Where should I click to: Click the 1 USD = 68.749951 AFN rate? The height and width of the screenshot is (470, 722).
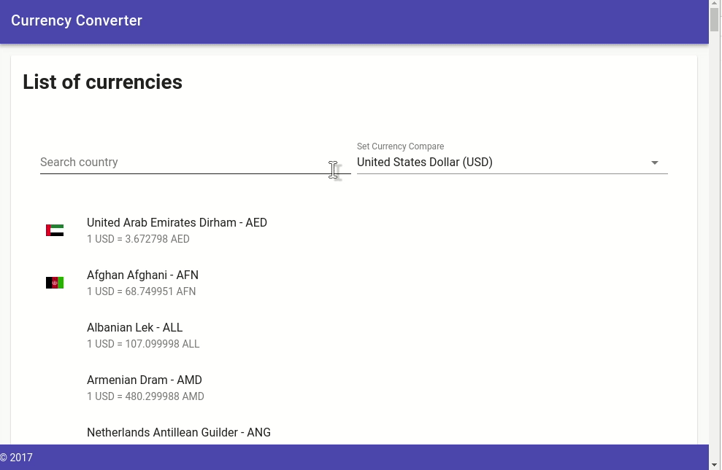(x=142, y=291)
